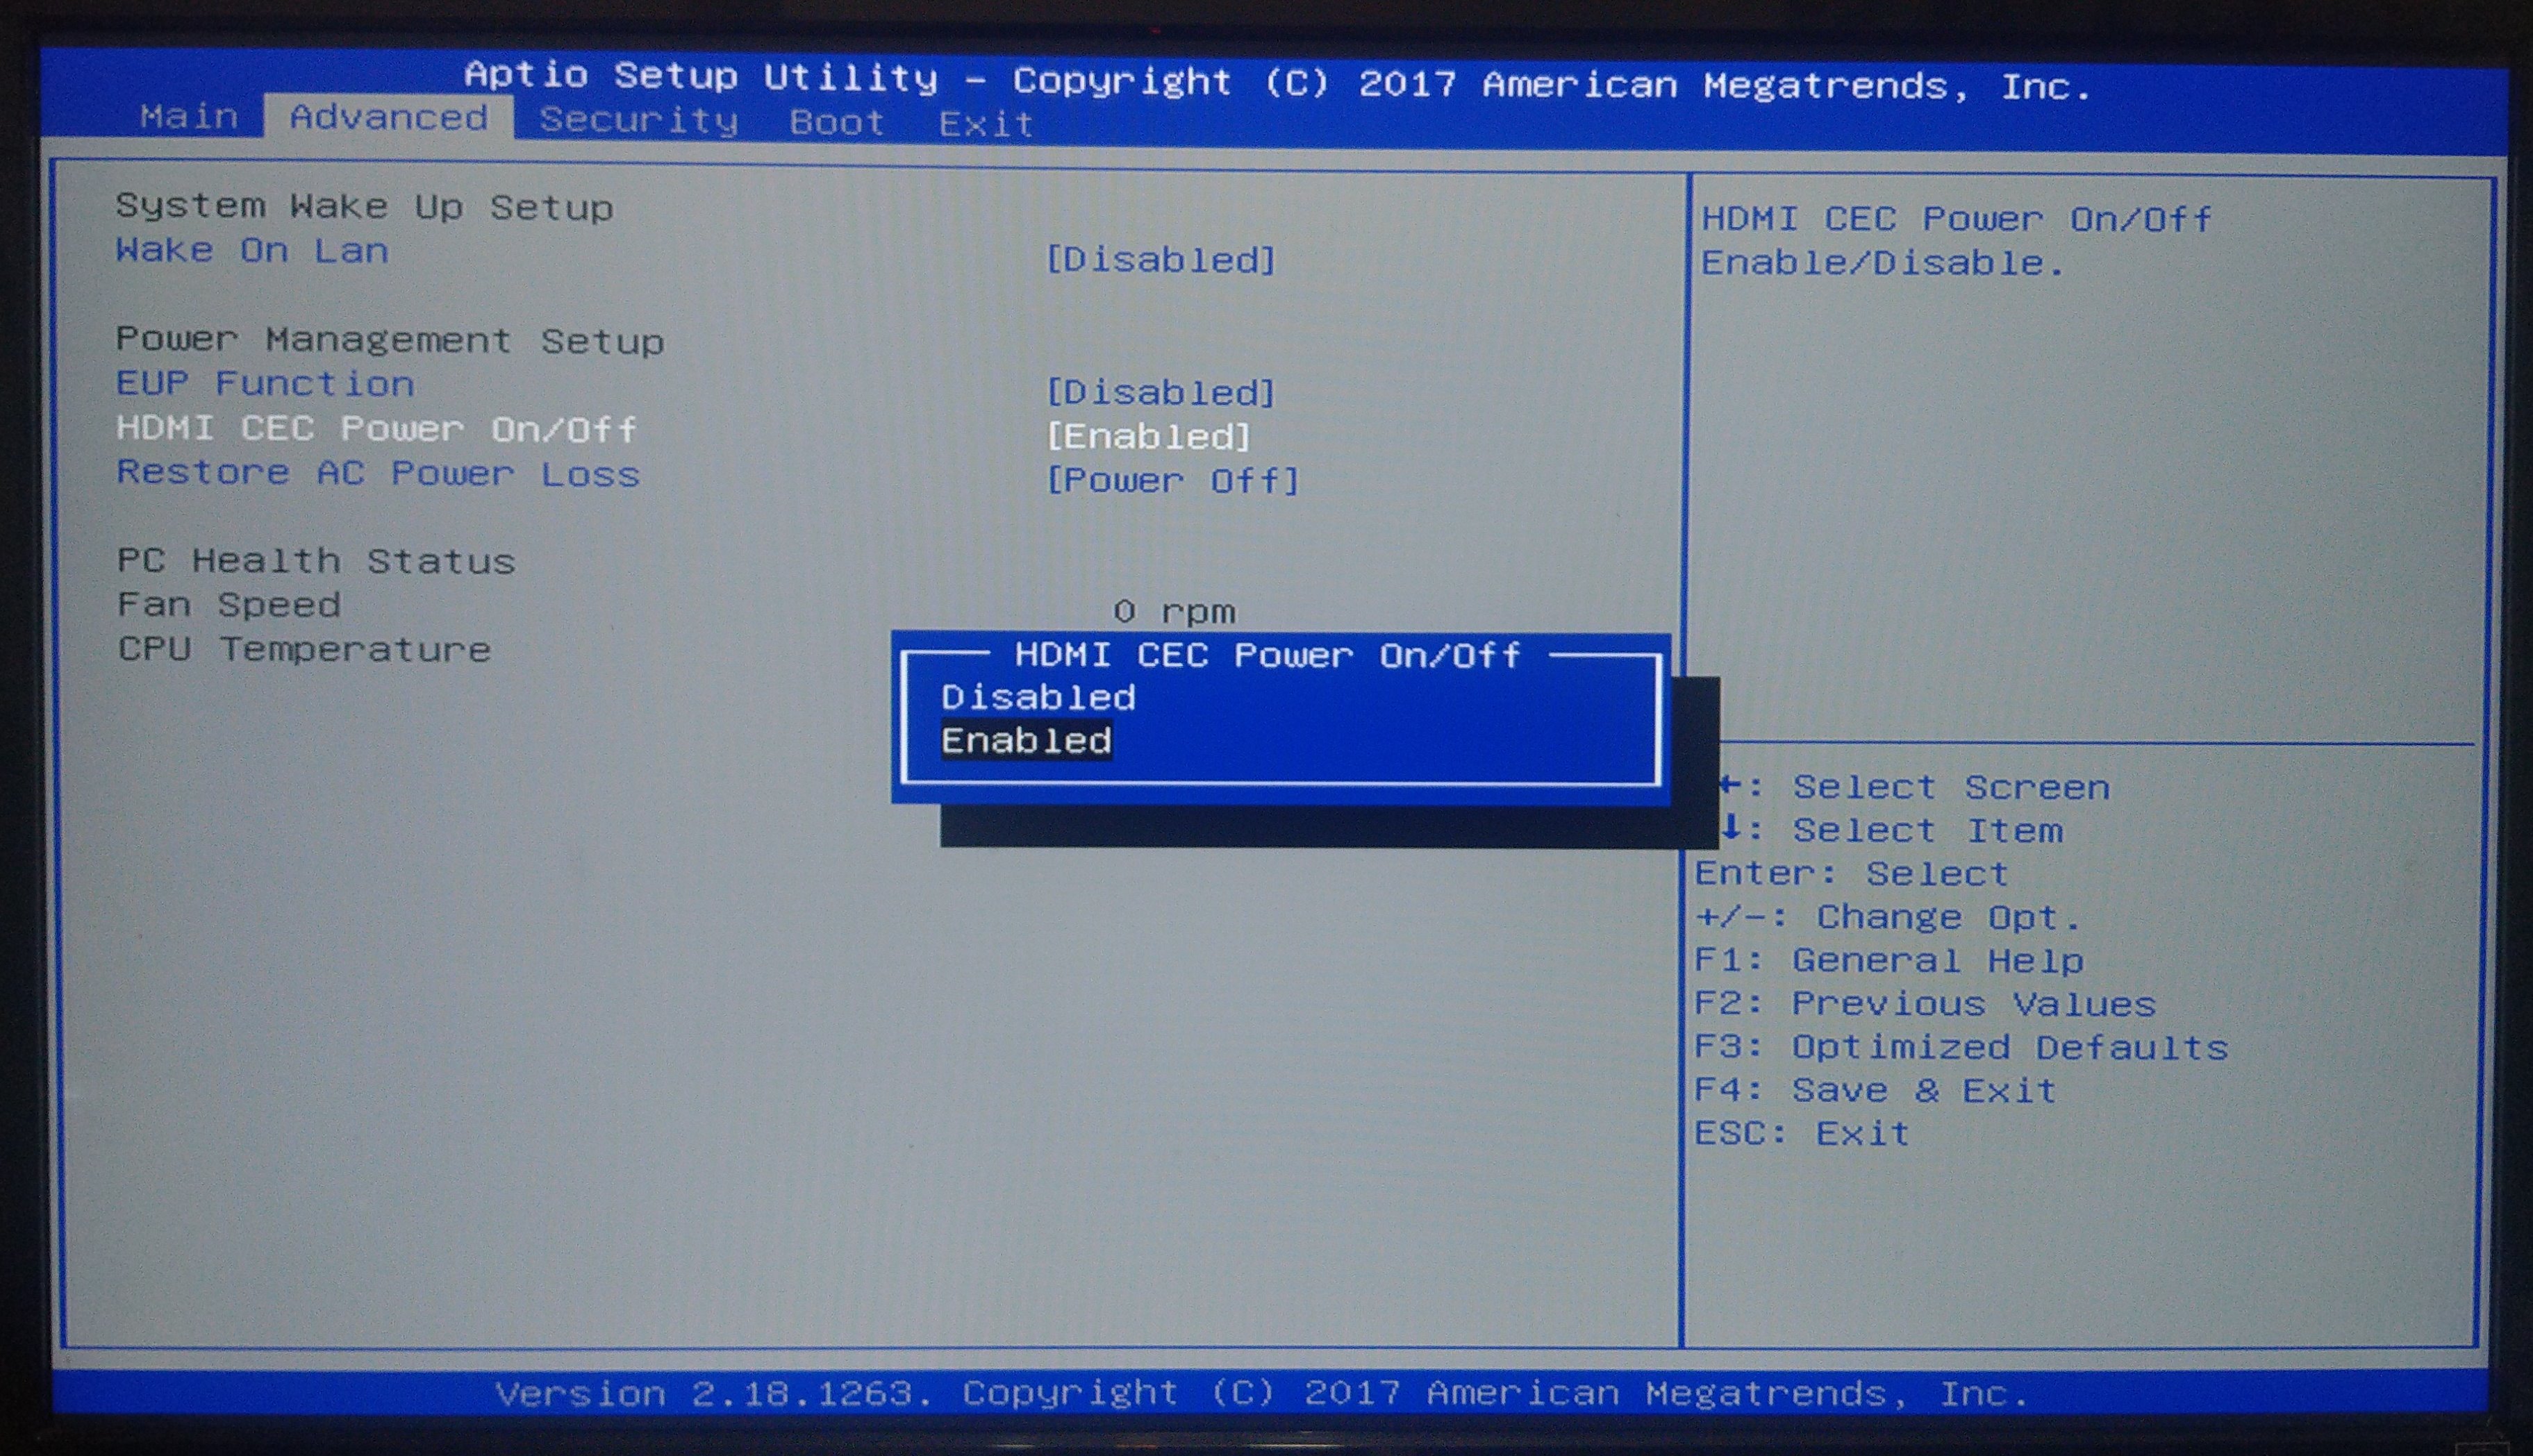Click the HDMI CEC popup title
2533x1456 pixels.
click(1267, 655)
